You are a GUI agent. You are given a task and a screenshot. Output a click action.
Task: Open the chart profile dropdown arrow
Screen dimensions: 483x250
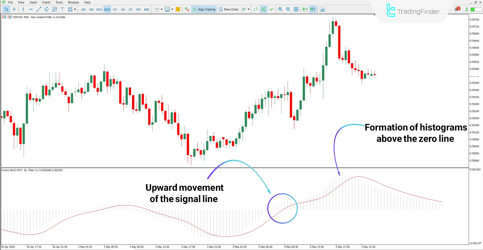(172, 9)
